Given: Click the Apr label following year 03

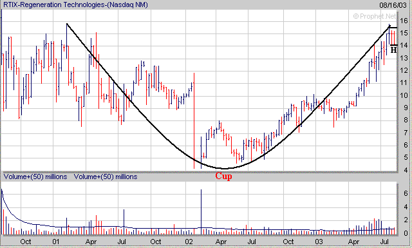Looking at the screenshot, I should (x=353, y=242).
